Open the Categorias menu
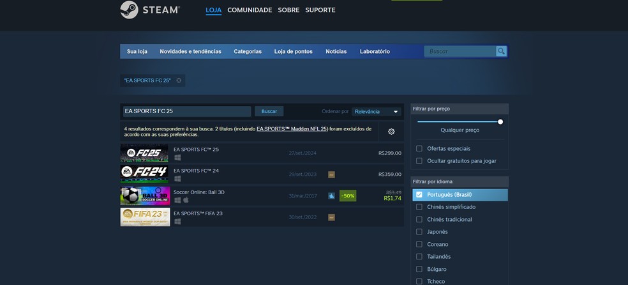Screen dimensions: 628x285 point(248,51)
